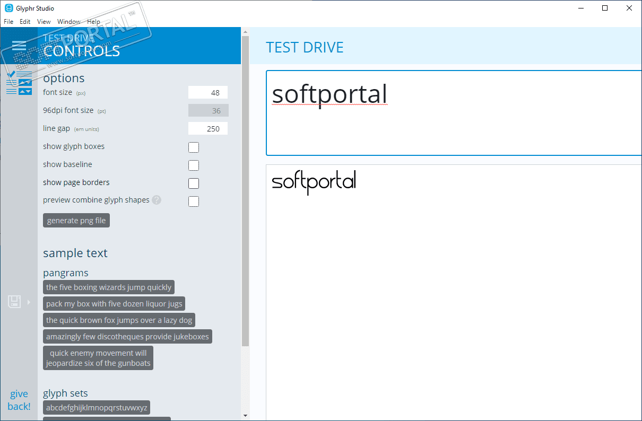The image size is (642, 421).
Task: Click the 'sample text' section heading
Action: (x=75, y=253)
